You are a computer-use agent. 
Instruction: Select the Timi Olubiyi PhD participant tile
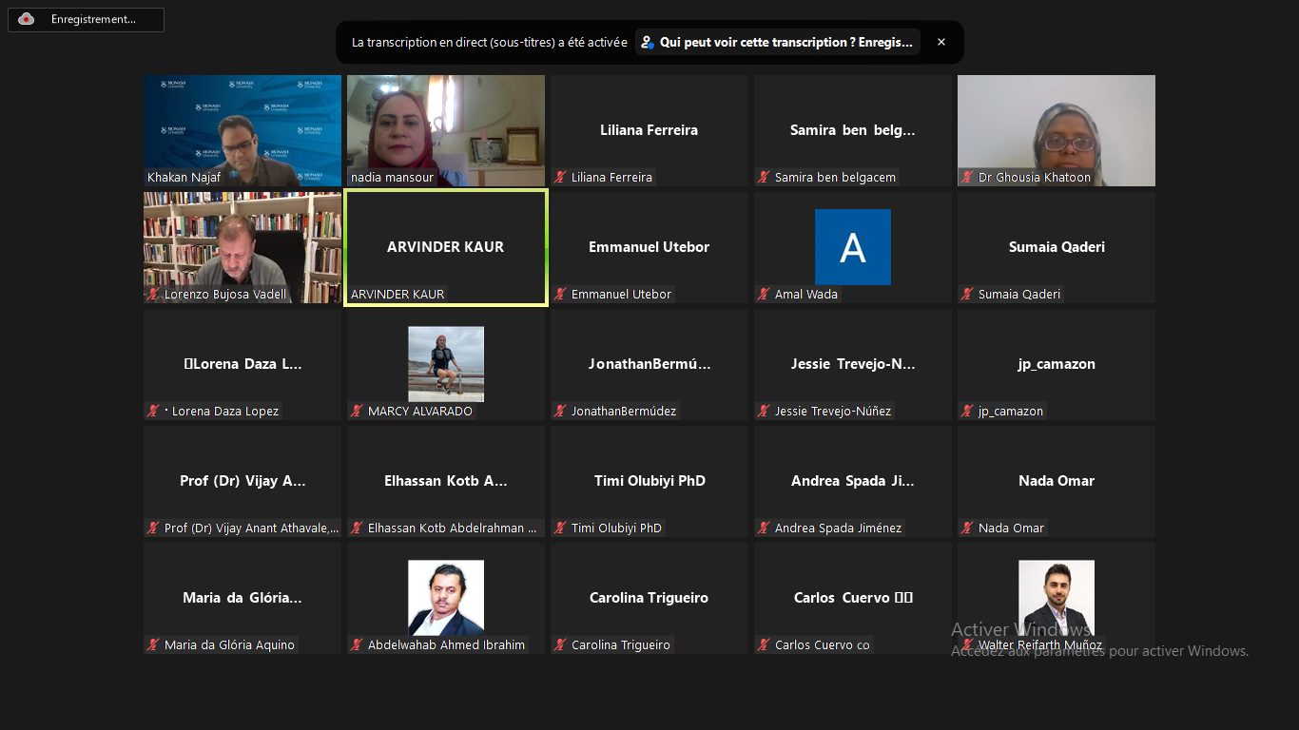[649, 481]
